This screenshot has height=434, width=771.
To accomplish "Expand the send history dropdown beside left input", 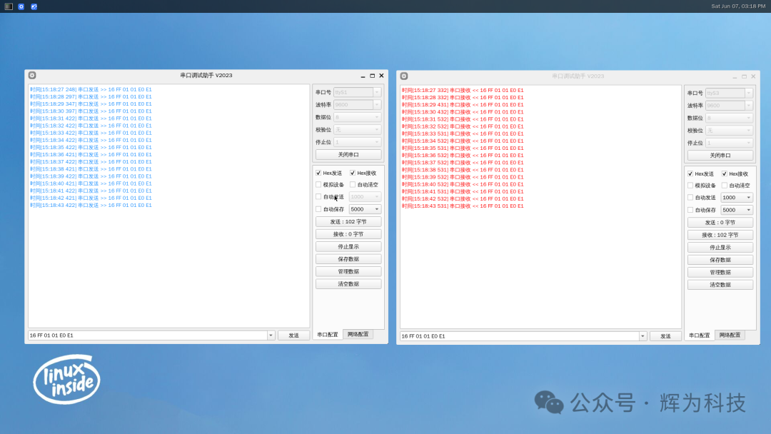I will (x=271, y=335).
